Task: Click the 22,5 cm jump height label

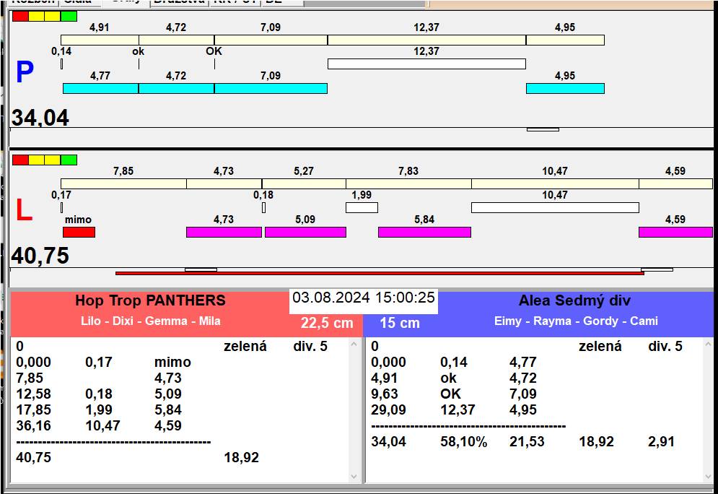Action: coord(327,323)
